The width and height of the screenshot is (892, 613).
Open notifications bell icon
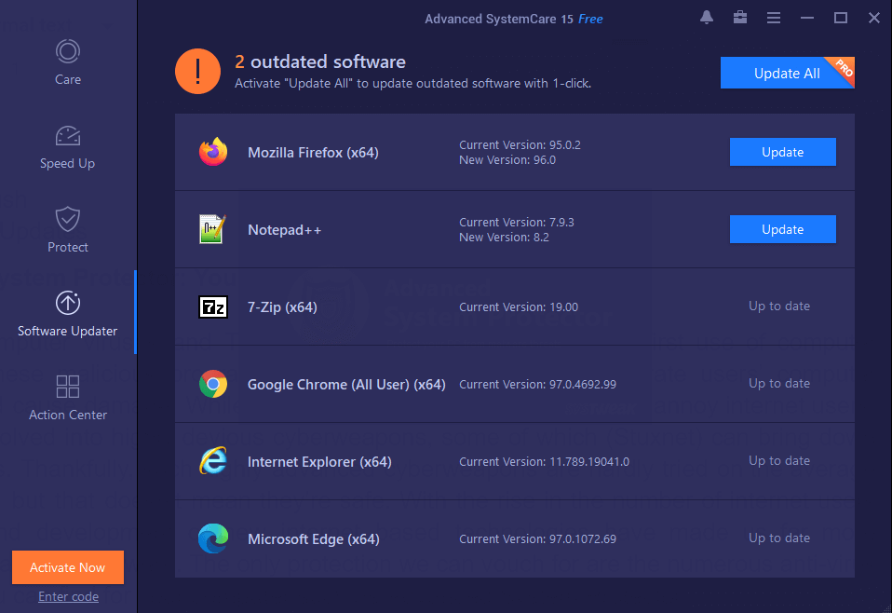[707, 18]
